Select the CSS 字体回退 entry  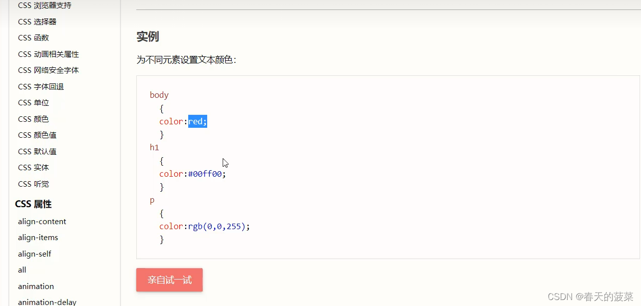[x=41, y=86]
